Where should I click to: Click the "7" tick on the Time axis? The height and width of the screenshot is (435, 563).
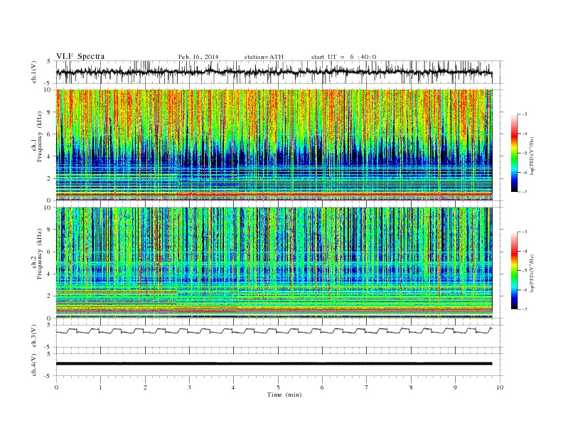pos(367,387)
